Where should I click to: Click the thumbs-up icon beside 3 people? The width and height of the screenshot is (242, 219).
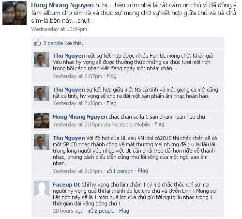pos(37,43)
